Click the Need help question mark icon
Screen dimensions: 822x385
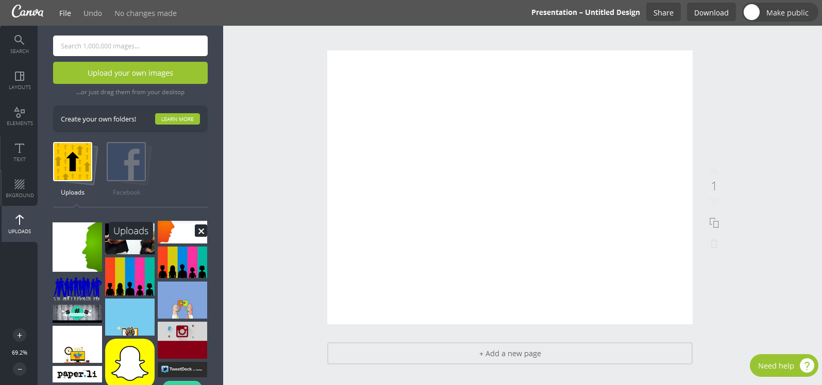(807, 366)
